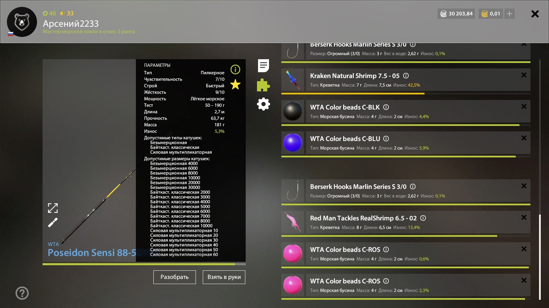Click the Kraken Natural Shrimp 7.5 - 05 title
The height and width of the screenshot is (308, 549).
[355, 76]
